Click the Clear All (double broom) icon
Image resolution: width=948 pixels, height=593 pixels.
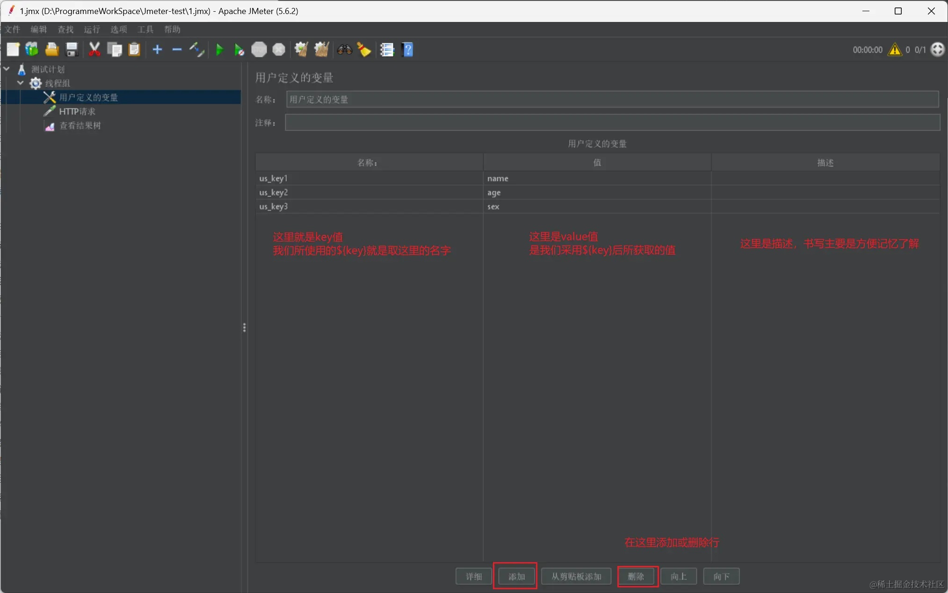321,50
